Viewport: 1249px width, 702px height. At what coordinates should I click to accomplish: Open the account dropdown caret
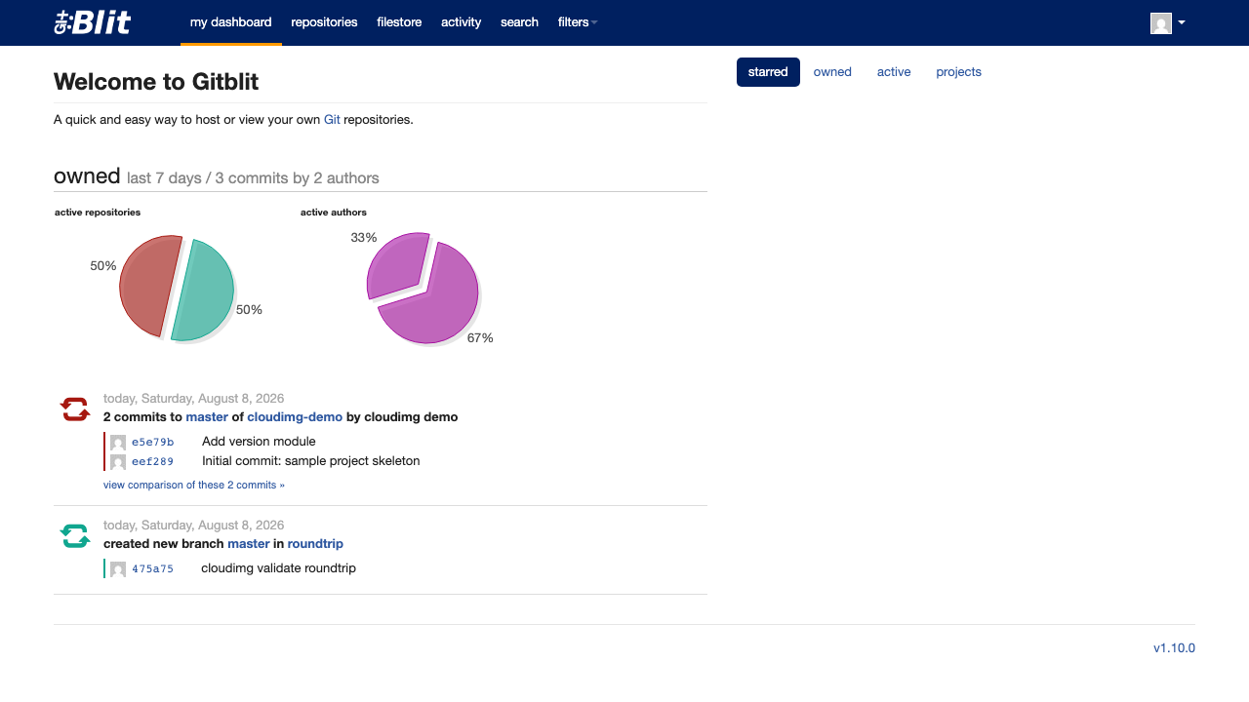(1182, 22)
